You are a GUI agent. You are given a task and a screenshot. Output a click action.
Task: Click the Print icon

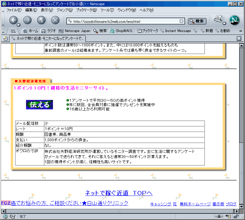pyautogui.click(x=218, y=19)
